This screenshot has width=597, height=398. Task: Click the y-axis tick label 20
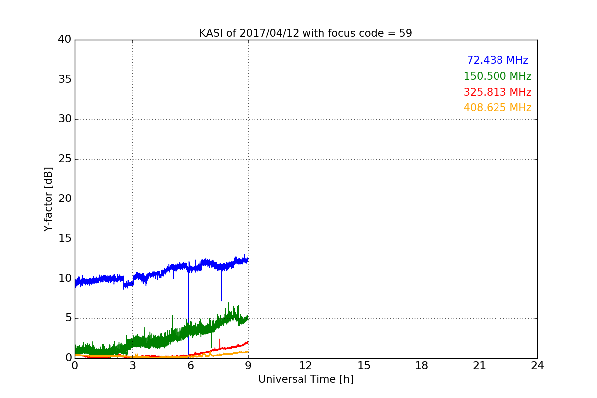point(65,199)
